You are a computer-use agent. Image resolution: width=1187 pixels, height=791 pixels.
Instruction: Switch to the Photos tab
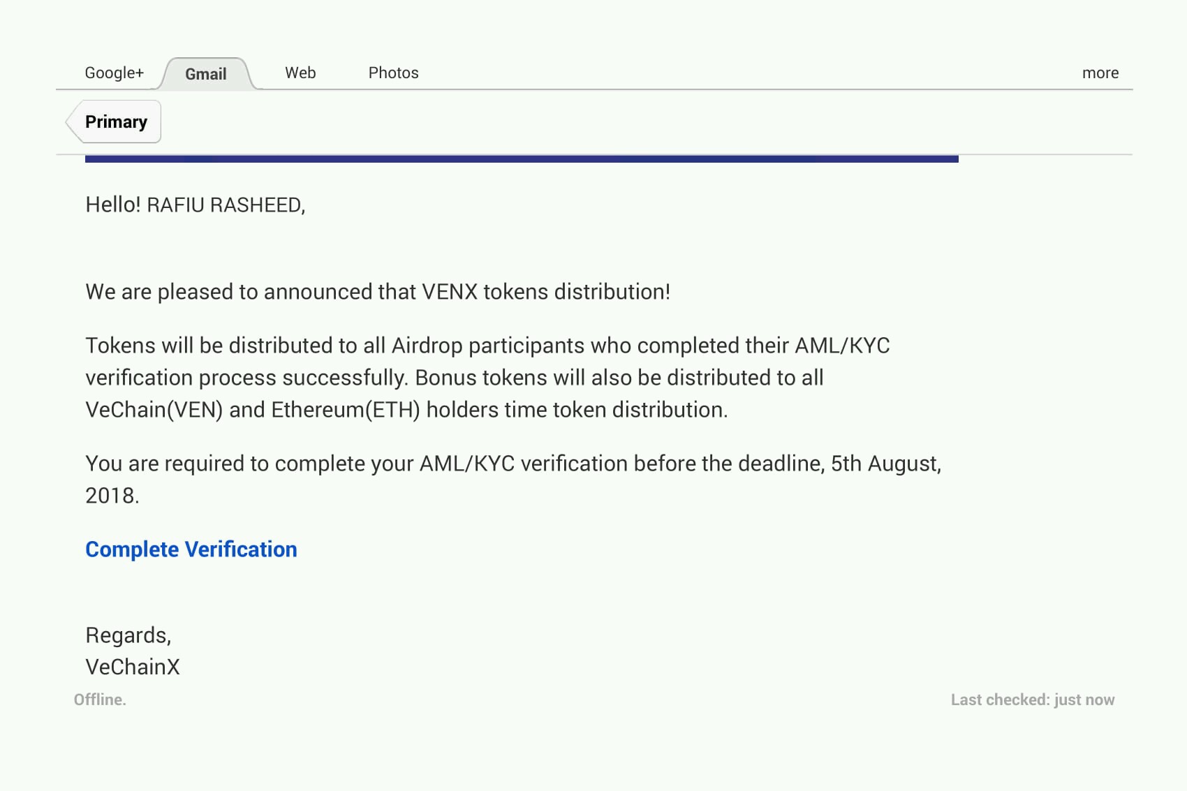tap(394, 73)
